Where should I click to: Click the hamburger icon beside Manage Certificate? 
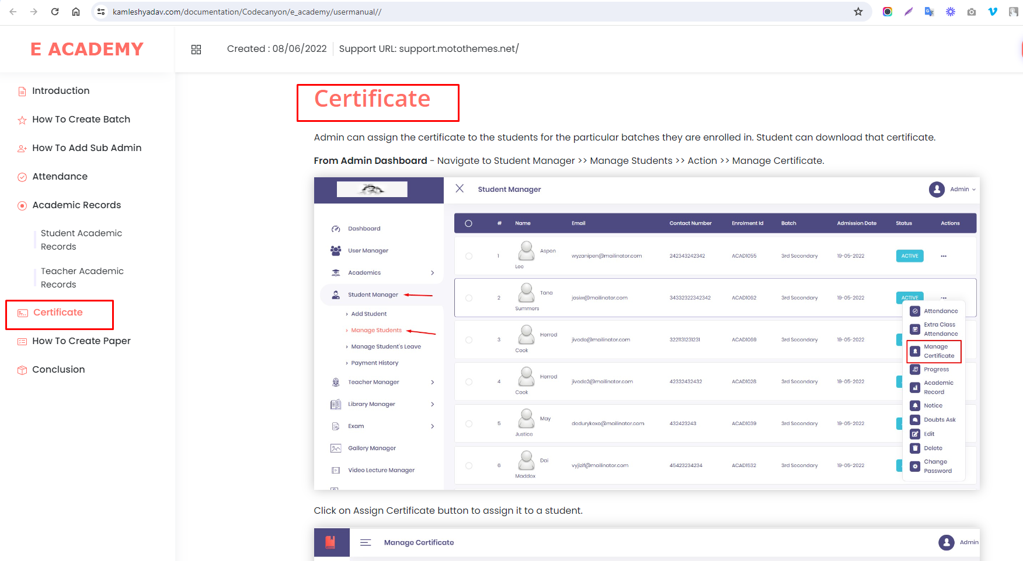pos(366,542)
